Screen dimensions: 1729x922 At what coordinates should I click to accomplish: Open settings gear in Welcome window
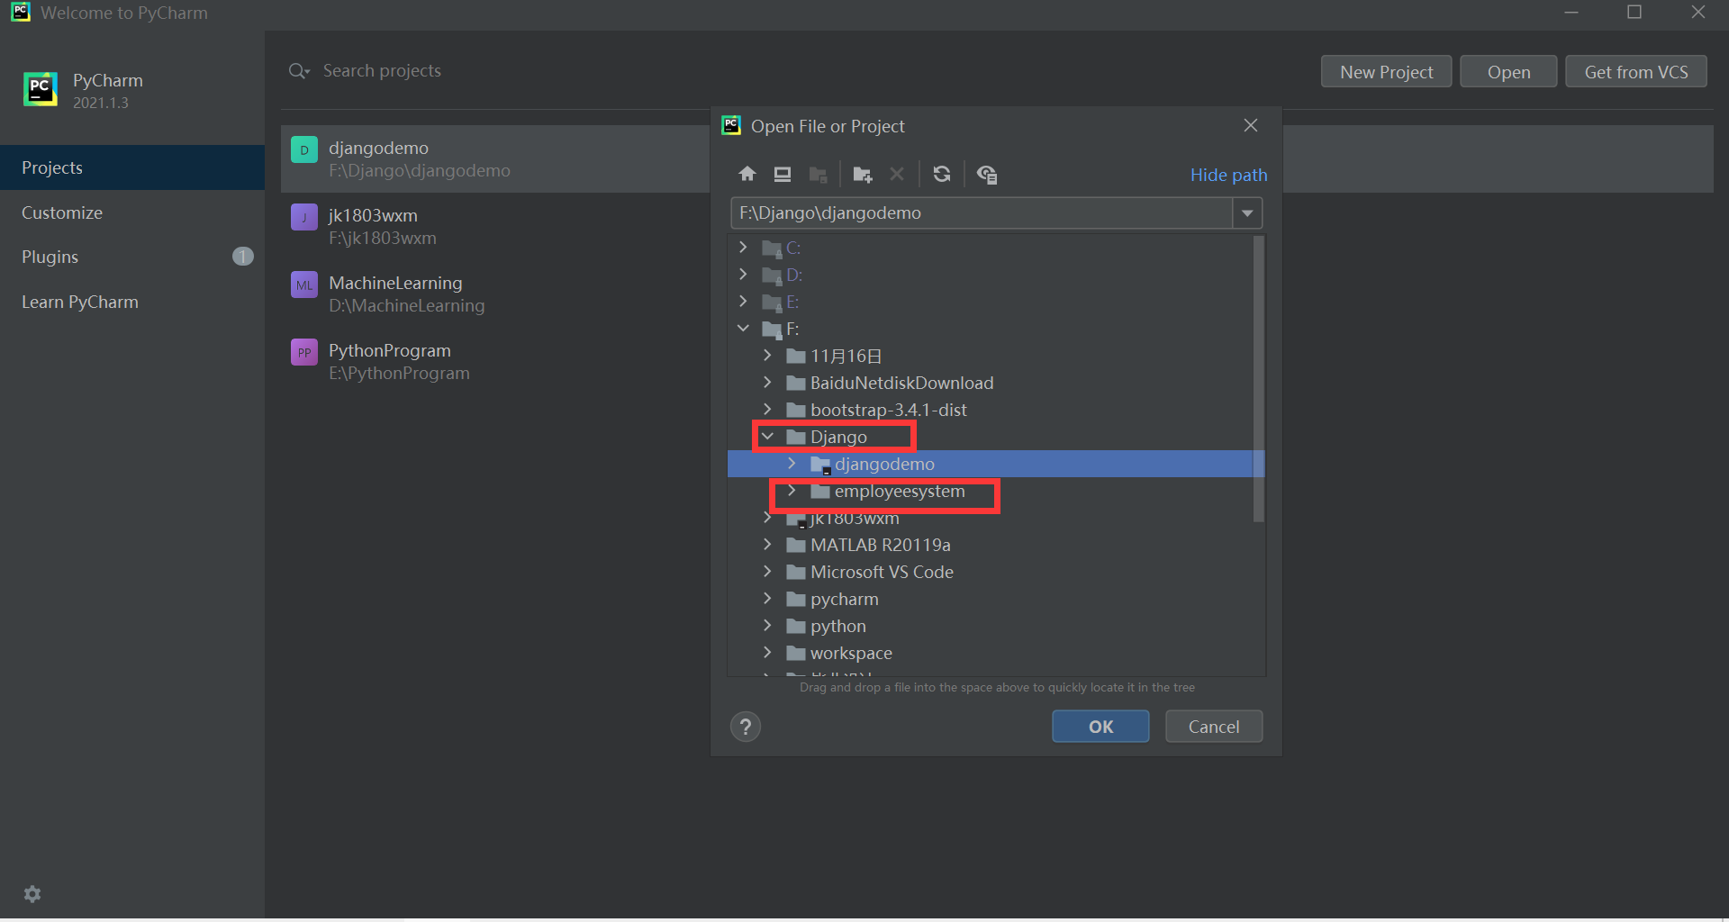[32, 893]
